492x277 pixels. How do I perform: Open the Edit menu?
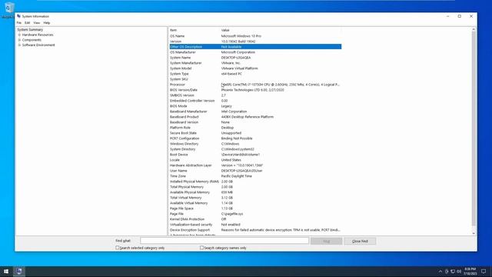point(28,23)
